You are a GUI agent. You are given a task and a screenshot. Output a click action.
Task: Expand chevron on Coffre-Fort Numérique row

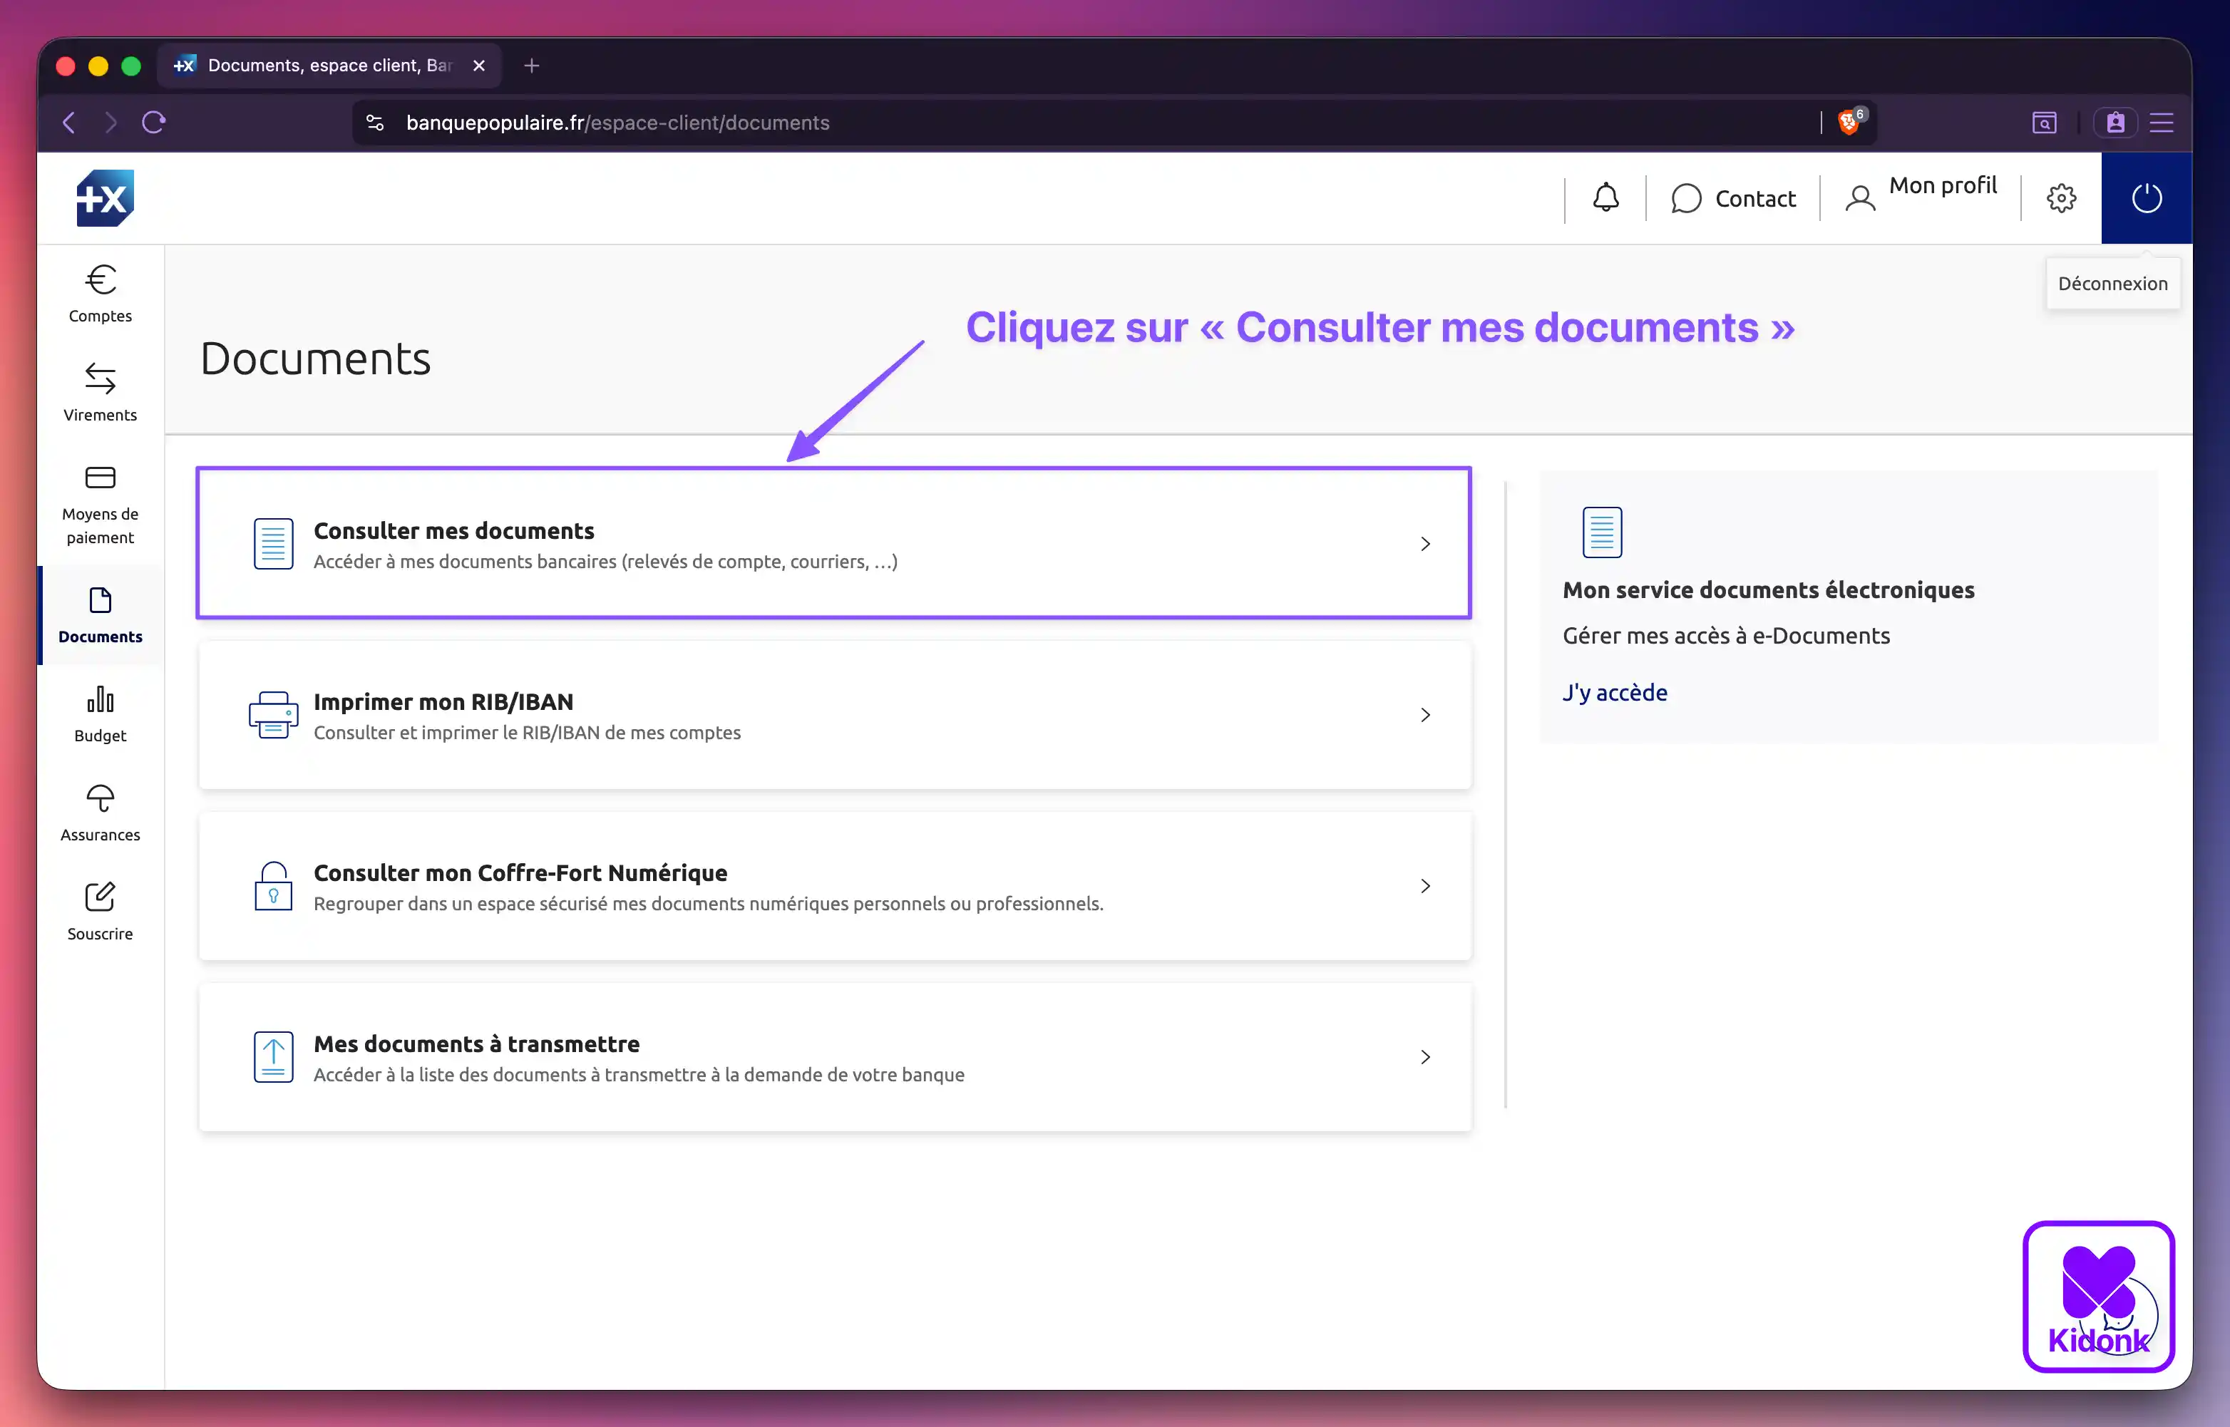[1426, 886]
